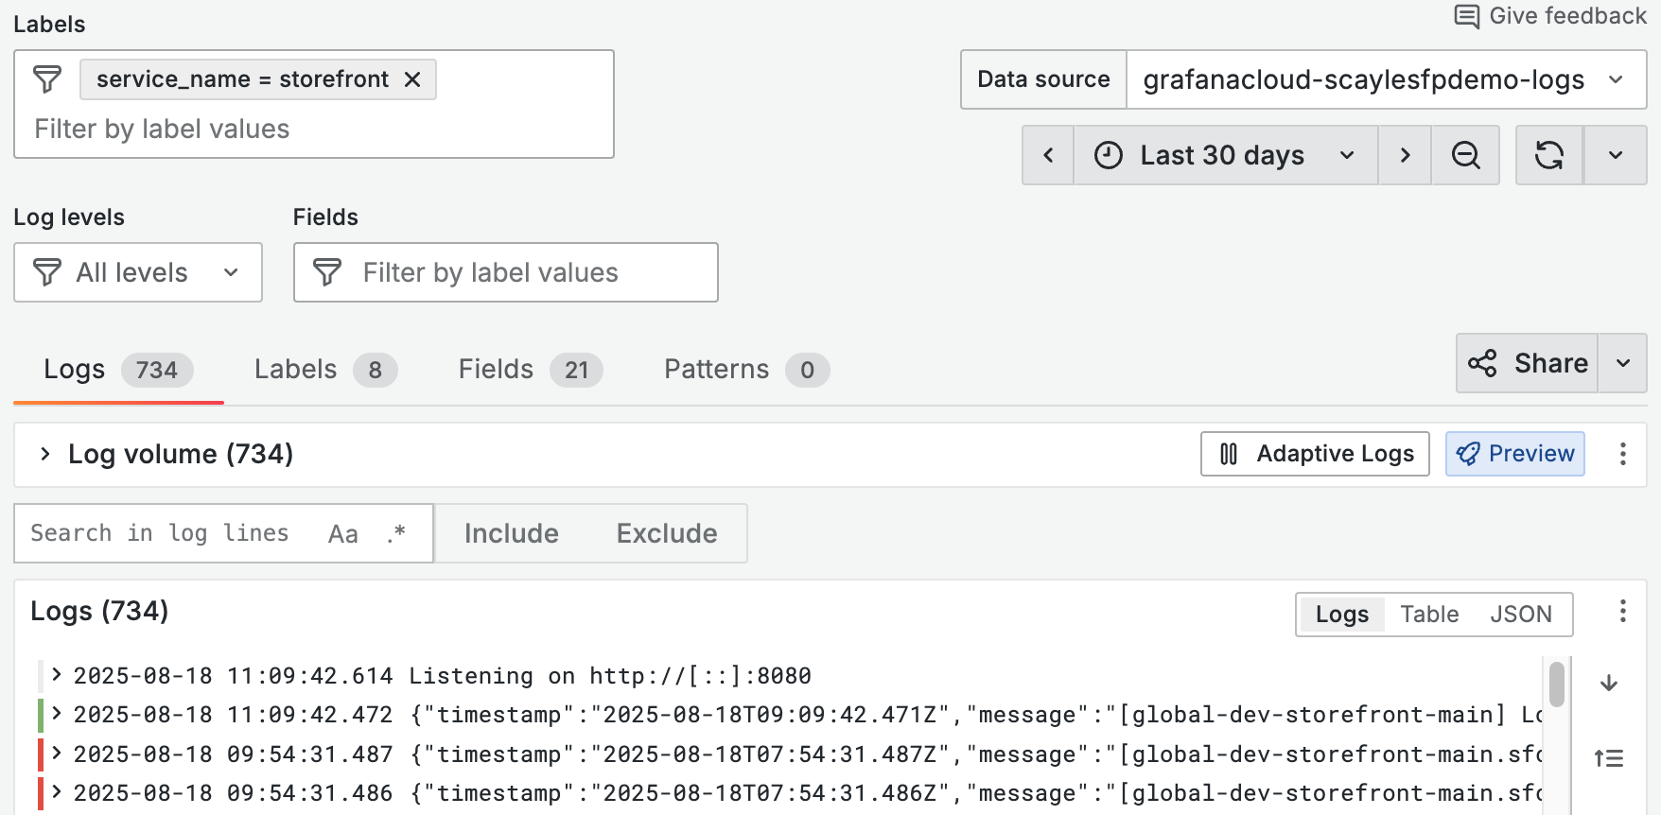Refresh the logs query
Image resolution: width=1661 pixels, height=815 pixels.
[1548, 155]
